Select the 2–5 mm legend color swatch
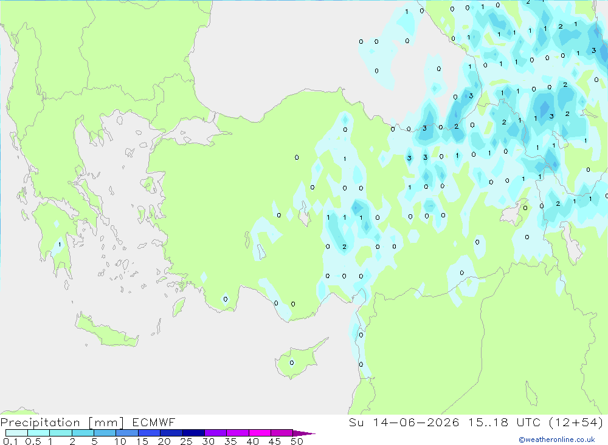Image resolution: width=608 pixels, height=445 pixels. (x=83, y=433)
